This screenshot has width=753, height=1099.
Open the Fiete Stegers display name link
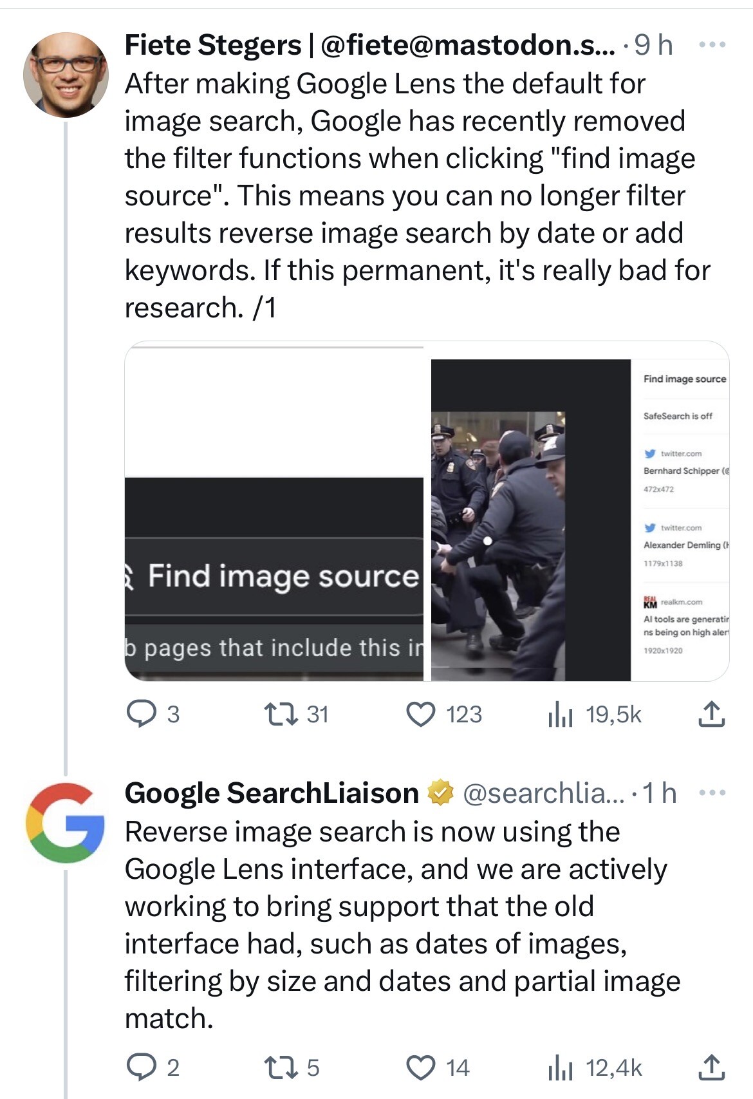pyautogui.click(x=212, y=45)
